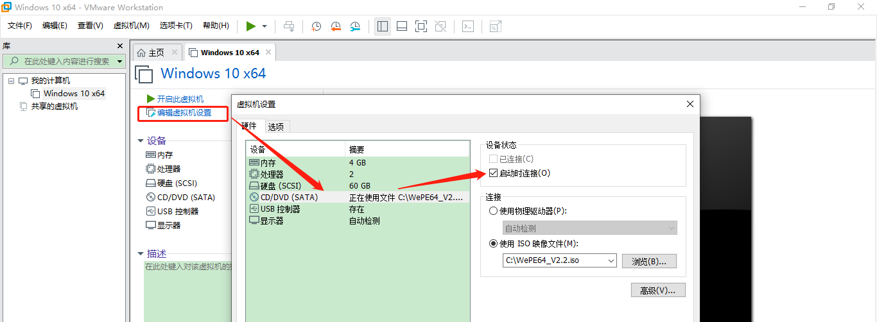
Task: Open the snapshot manager wrench icon
Action: pos(355,26)
